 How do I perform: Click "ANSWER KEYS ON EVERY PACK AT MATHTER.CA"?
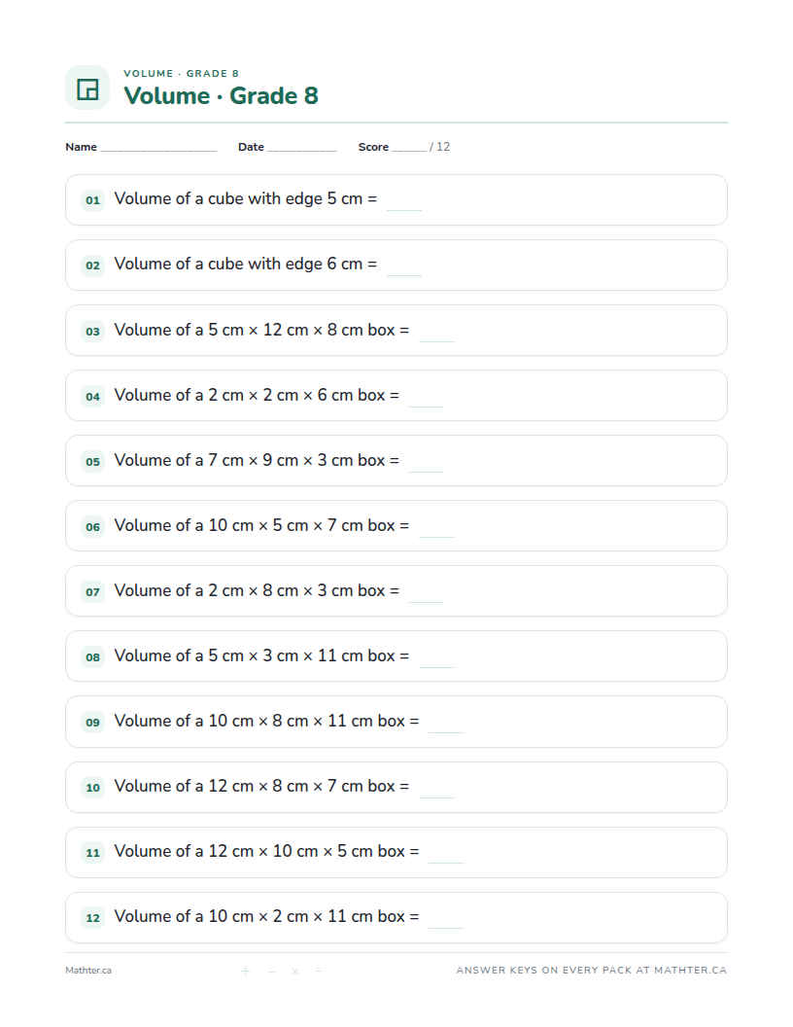tap(592, 970)
